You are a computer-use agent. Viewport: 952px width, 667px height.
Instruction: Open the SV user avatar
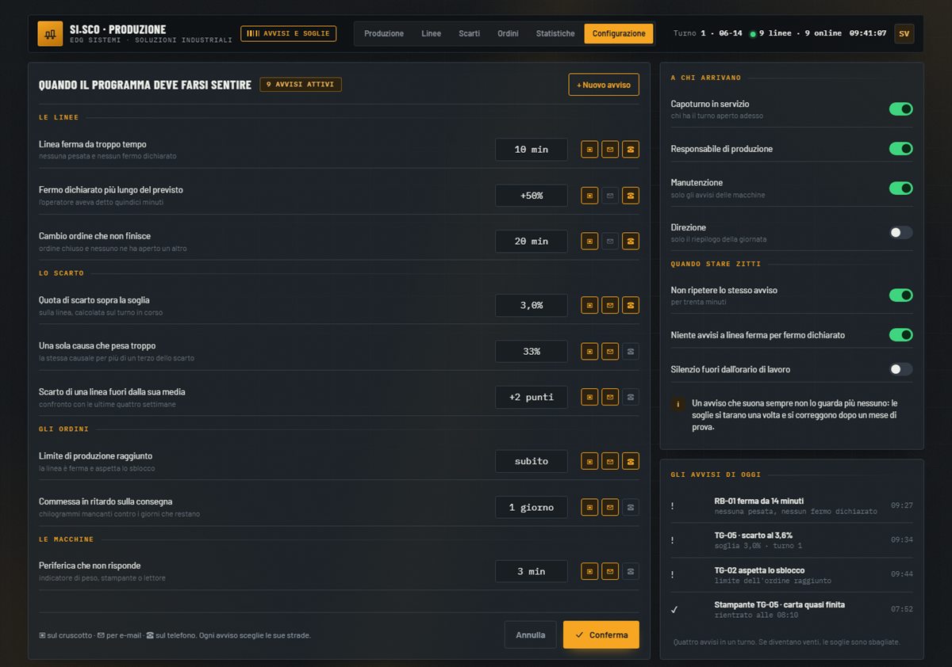click(x=904, y=33)
